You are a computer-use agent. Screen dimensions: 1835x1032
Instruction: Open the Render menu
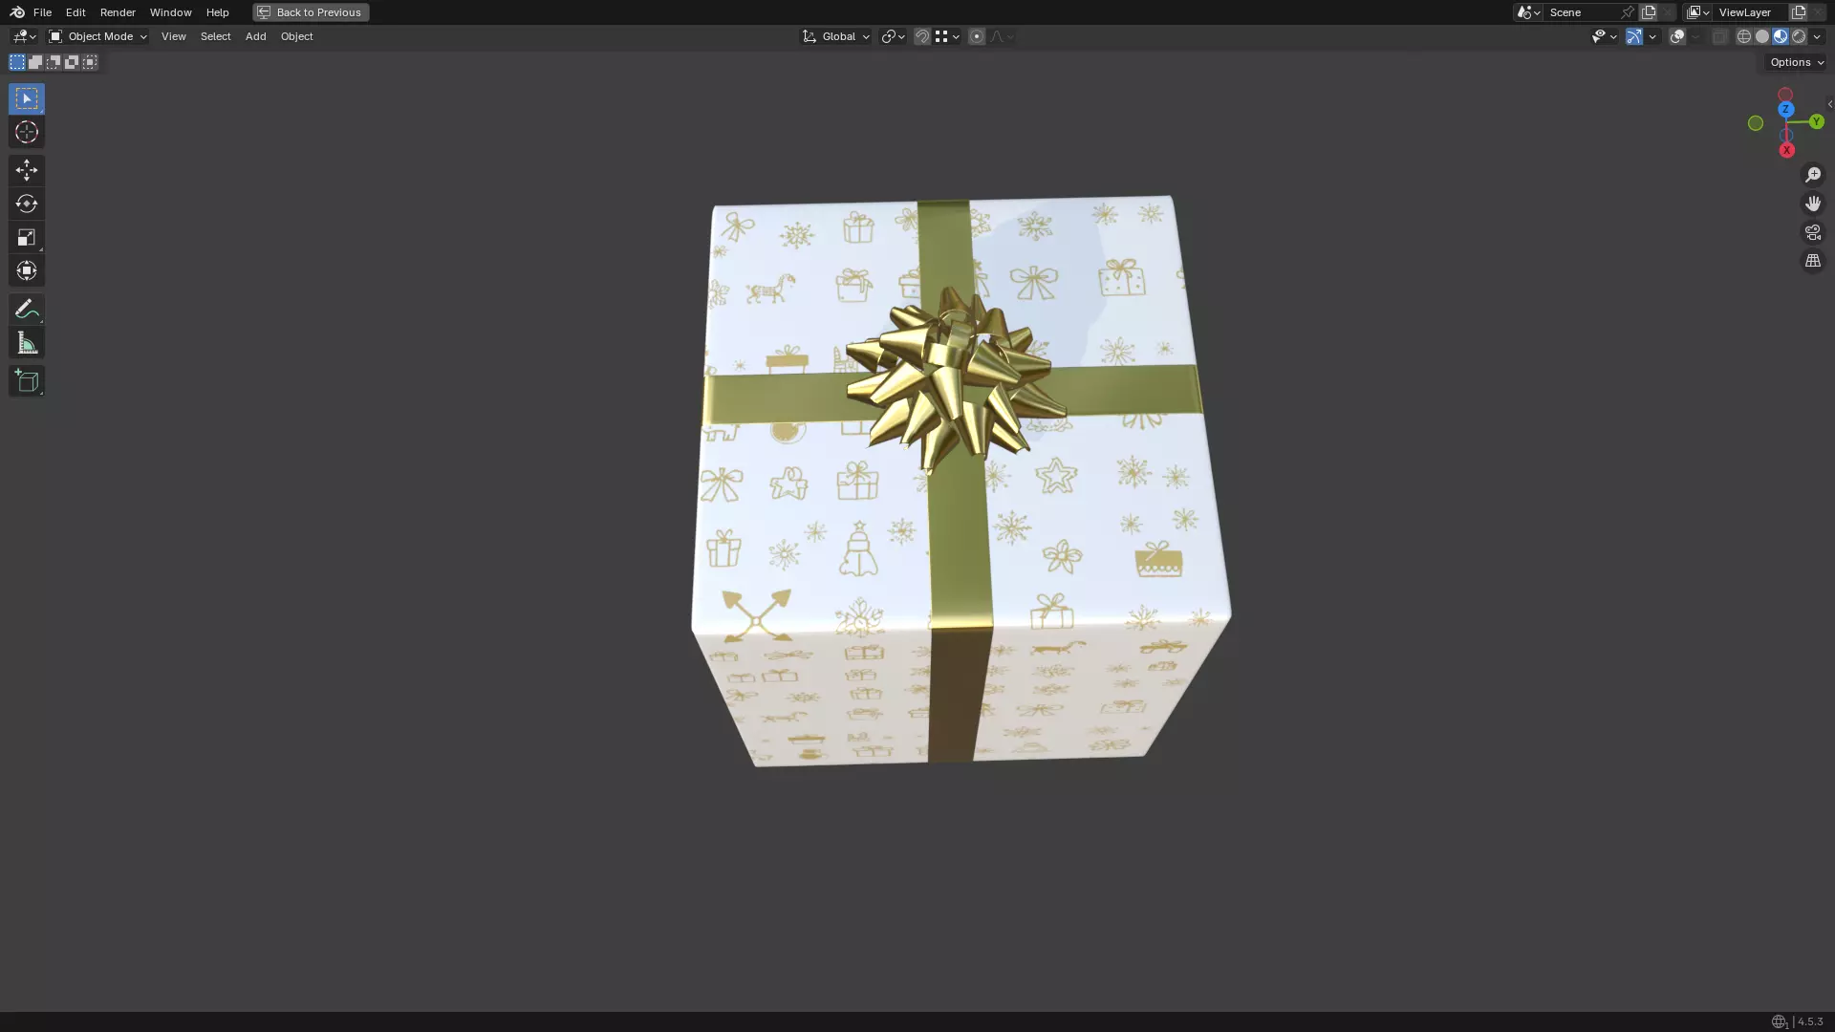tap(118, 12)
